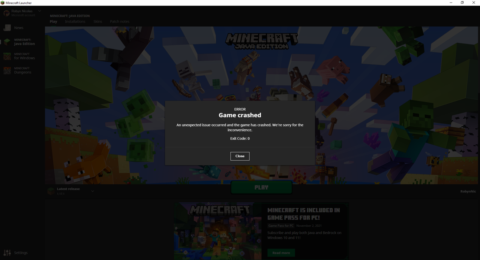480x260 pixels.
Task: Restore down the Minecraft Launcher window
Action: coord(462,3)
